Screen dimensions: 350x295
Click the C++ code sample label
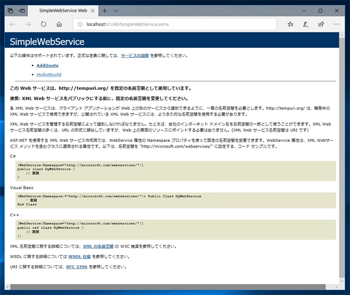[x=14, y=215]
